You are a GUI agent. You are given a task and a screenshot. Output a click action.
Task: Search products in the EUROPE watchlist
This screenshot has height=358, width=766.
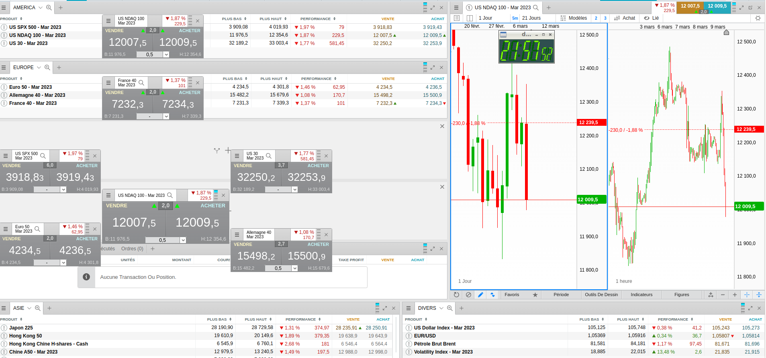(47, 68)
